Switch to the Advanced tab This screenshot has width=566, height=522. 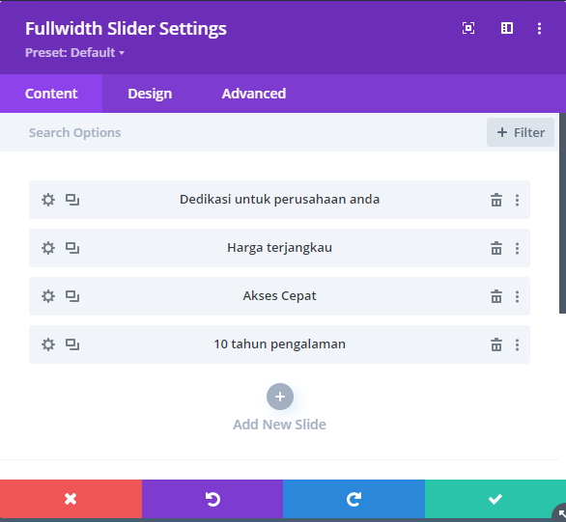[254, 94]
